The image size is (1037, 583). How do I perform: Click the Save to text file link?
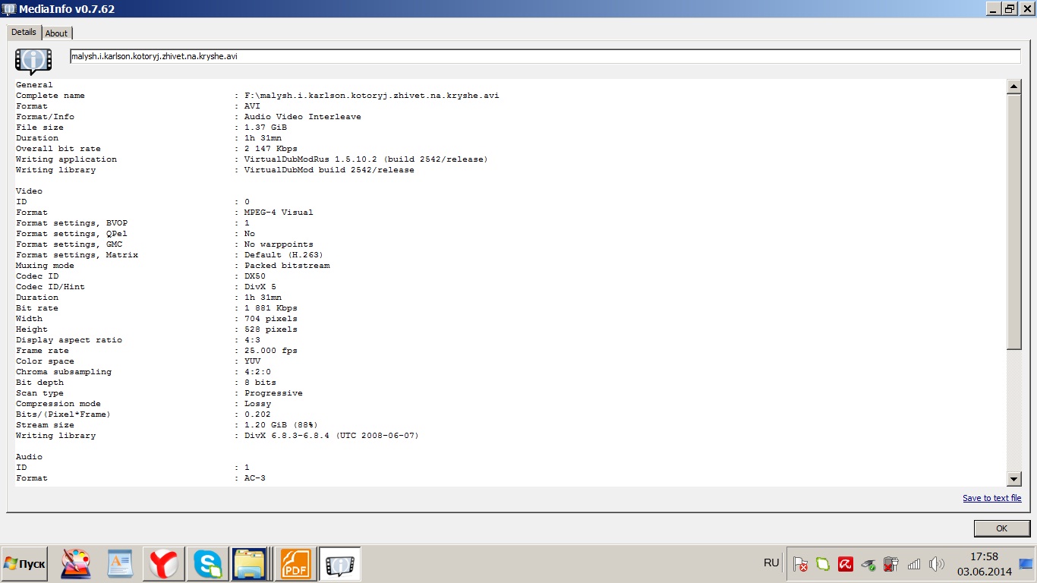click(x=992, y=498)
